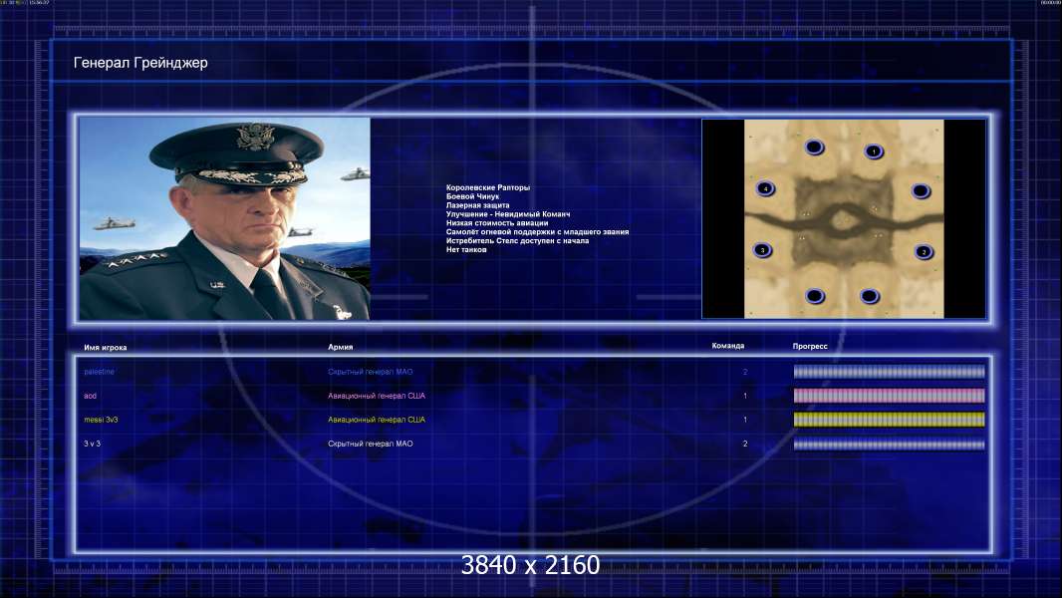Click 'Самолёт огневой поддержки с младшего звания'
Screen dimensions: 1062x598
537,231
